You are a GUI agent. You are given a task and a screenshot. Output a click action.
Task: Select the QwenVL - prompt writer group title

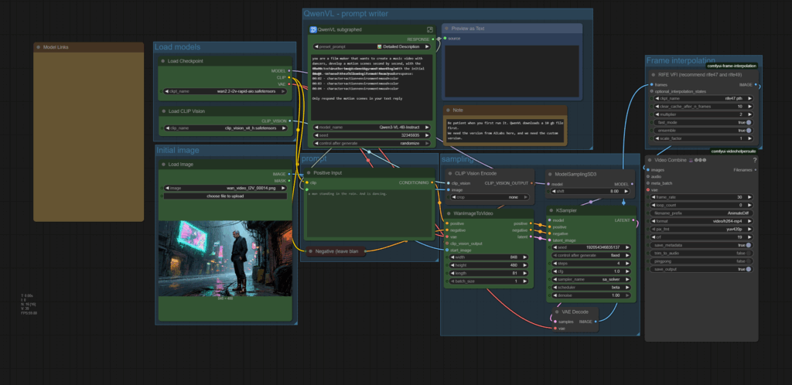tap(346, 13)
